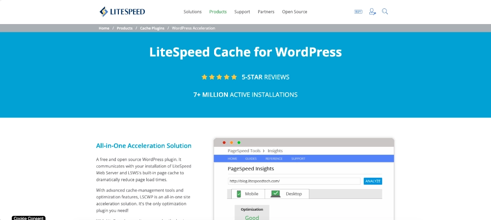Click WordPress Acceleration breadcrumb text
Viewport: 491px width, 220px height.
193,28
